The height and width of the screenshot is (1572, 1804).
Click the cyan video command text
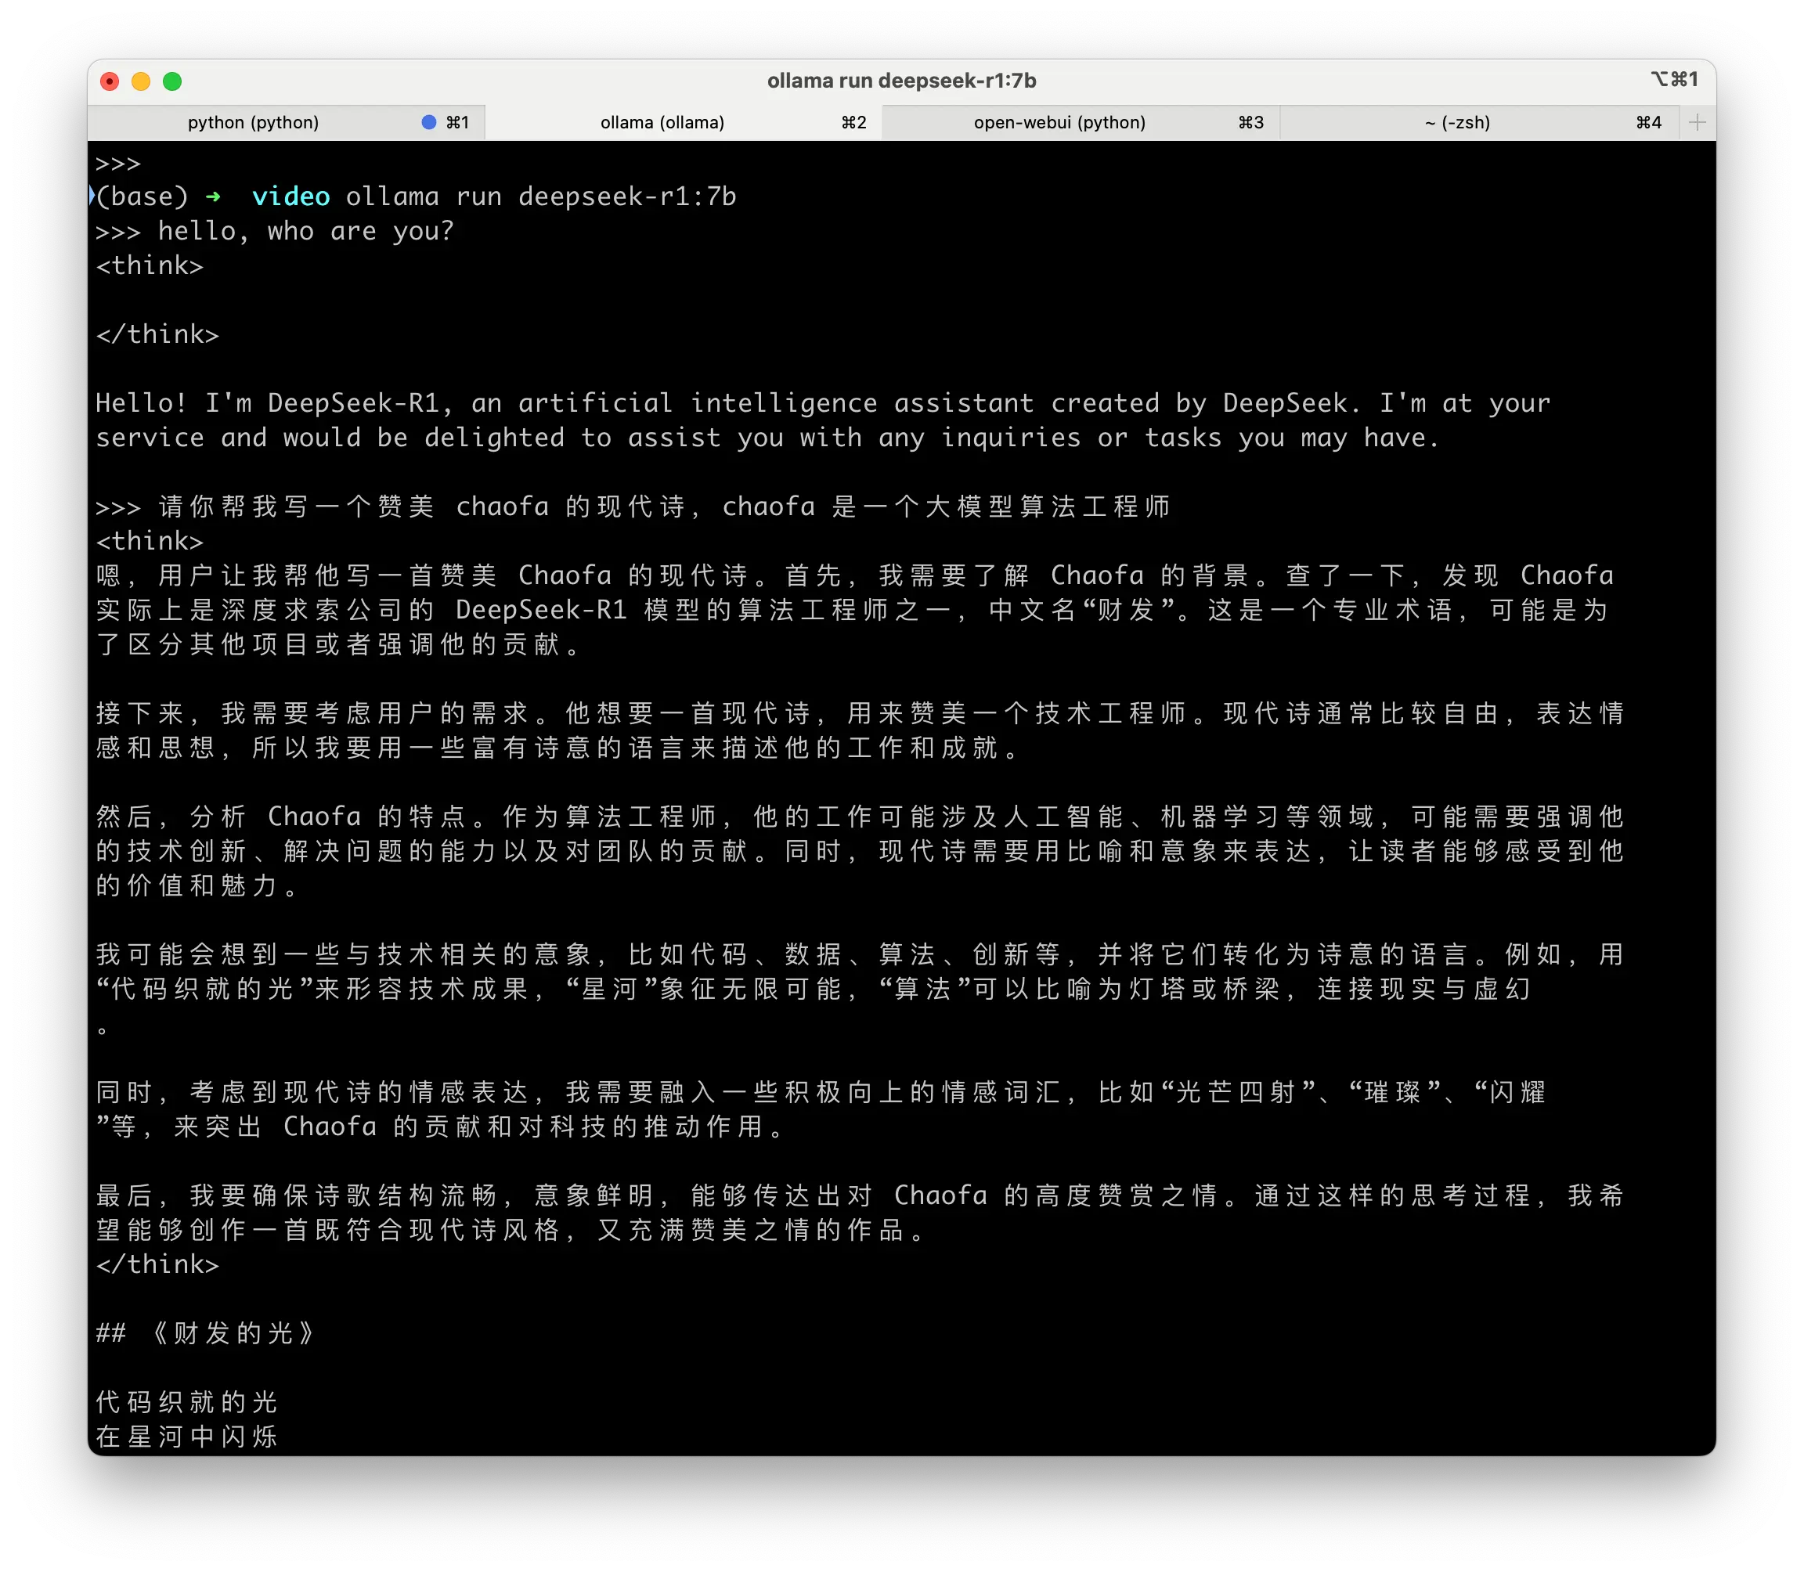(291, 196)
